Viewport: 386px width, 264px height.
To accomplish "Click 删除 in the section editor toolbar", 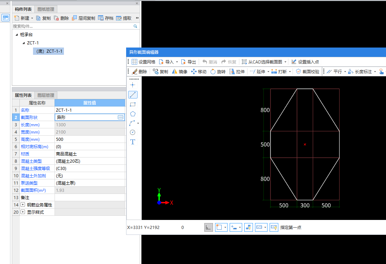I will click(140, 71).
